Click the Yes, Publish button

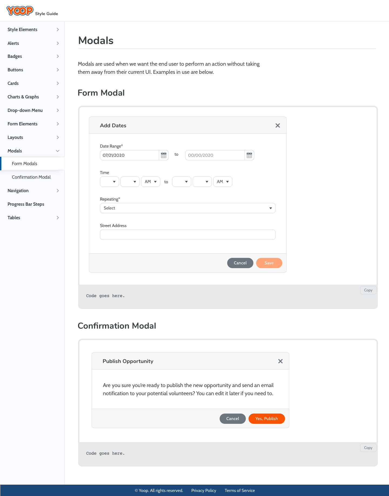267,419
